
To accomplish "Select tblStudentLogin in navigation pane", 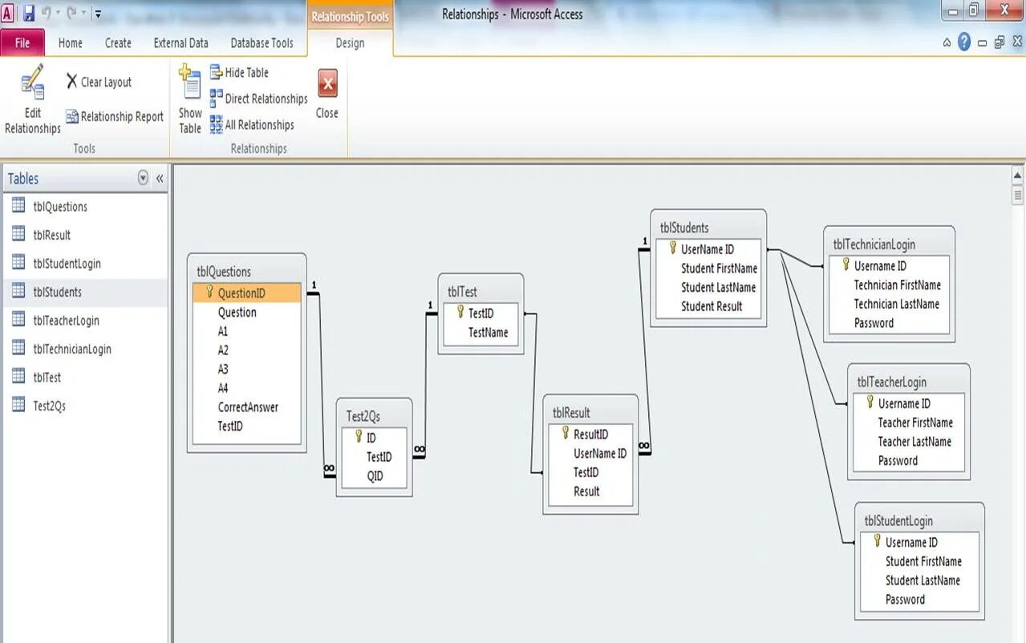I will pyautogui.click(x=85, y=263).
